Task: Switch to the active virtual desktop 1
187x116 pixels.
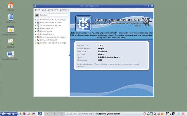Action: (x=40, y=114)
